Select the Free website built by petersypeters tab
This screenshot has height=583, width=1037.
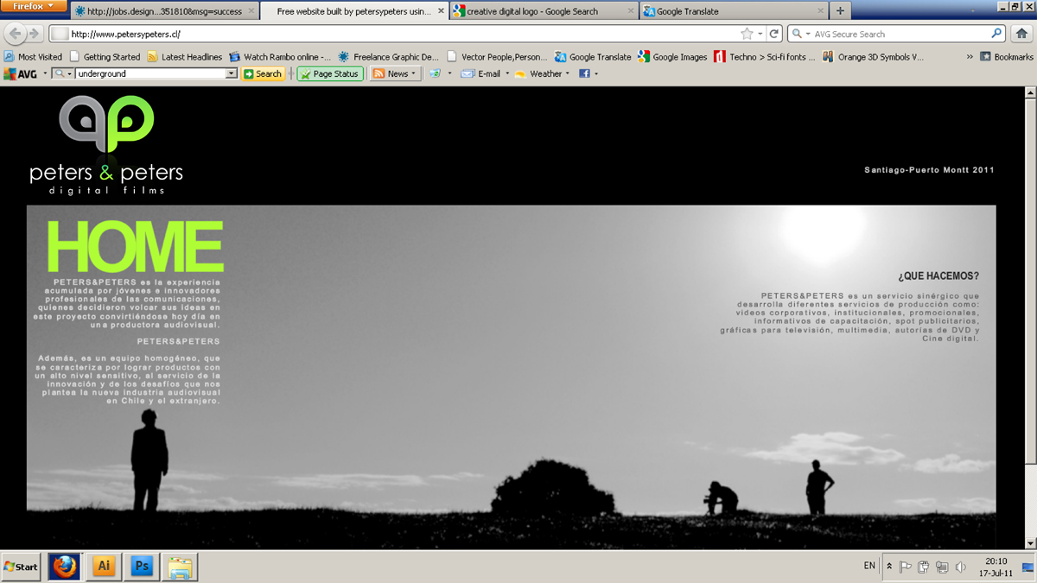(353, 11)
